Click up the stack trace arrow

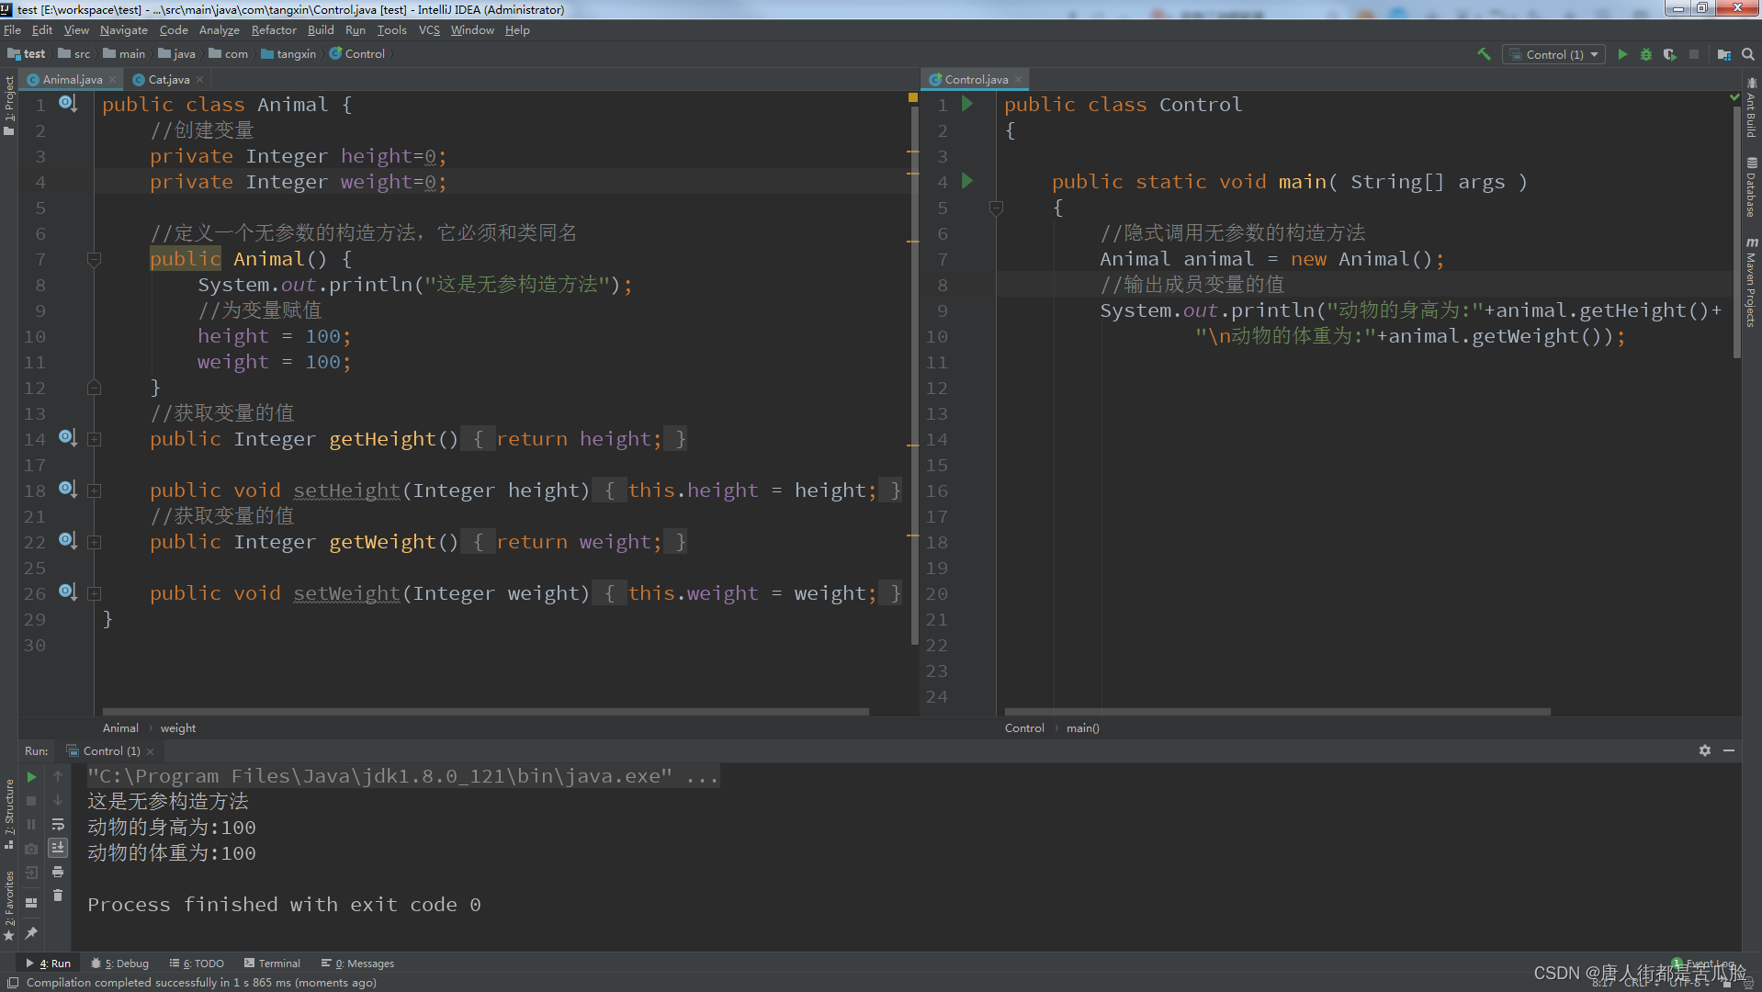58,777
